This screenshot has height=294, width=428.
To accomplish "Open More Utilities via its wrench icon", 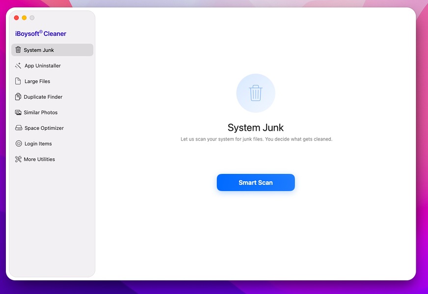I will [x=18, y=159].
